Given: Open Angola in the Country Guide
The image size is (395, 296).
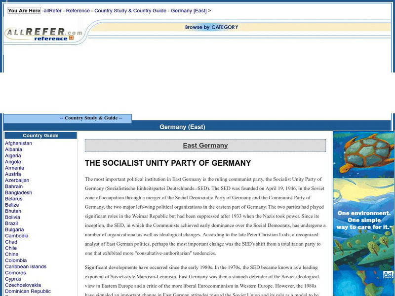Looking at the screenshot, I should [x=13, y=162].
